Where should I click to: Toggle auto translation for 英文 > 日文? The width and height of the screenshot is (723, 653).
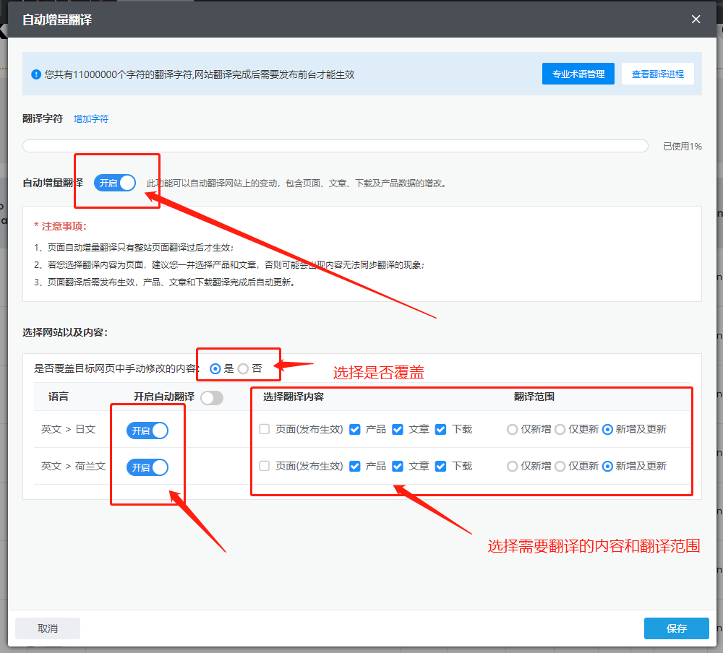147,431
